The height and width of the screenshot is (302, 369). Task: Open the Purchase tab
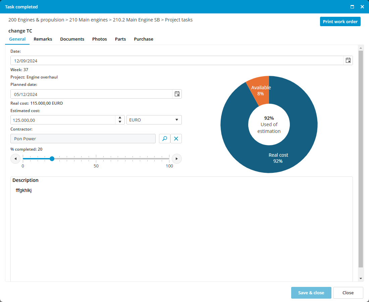click(x=144, y=39)
